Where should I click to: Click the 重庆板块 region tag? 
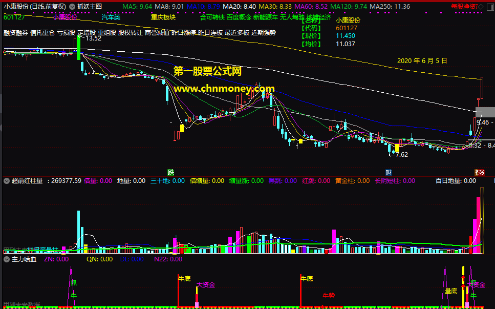(x=163, y=17)
